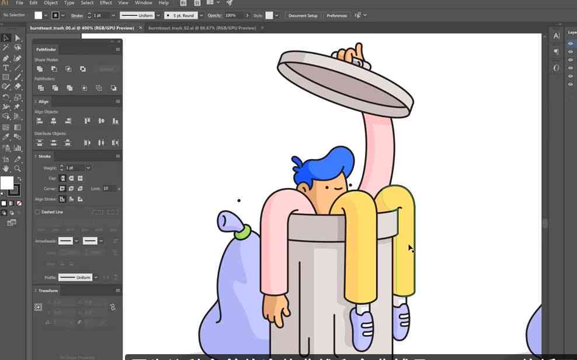
Task: Select the Rotate tool
Action: pos(6,97)
